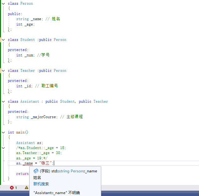
Task: Click 'public:' access specifier in Person
Action: 15,14
